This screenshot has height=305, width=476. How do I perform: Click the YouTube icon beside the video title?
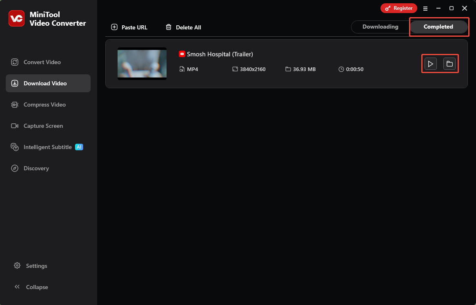click(x=182, y=54)
